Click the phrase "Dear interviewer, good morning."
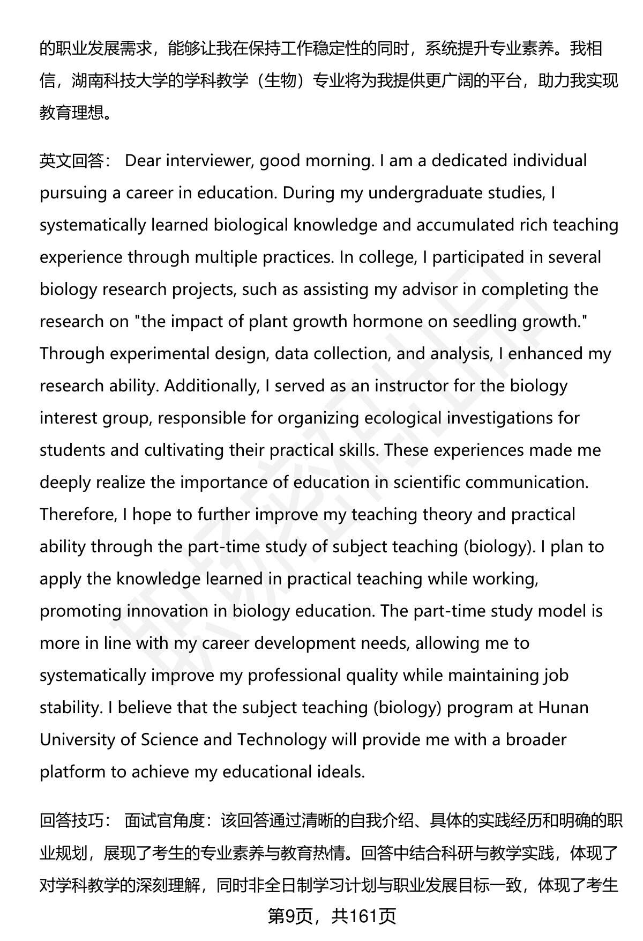 [249, 161]
